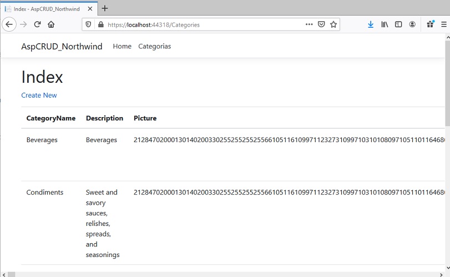450x277 pixels.
Task: Open the What's New gift icon
Action: click(431, 24)
